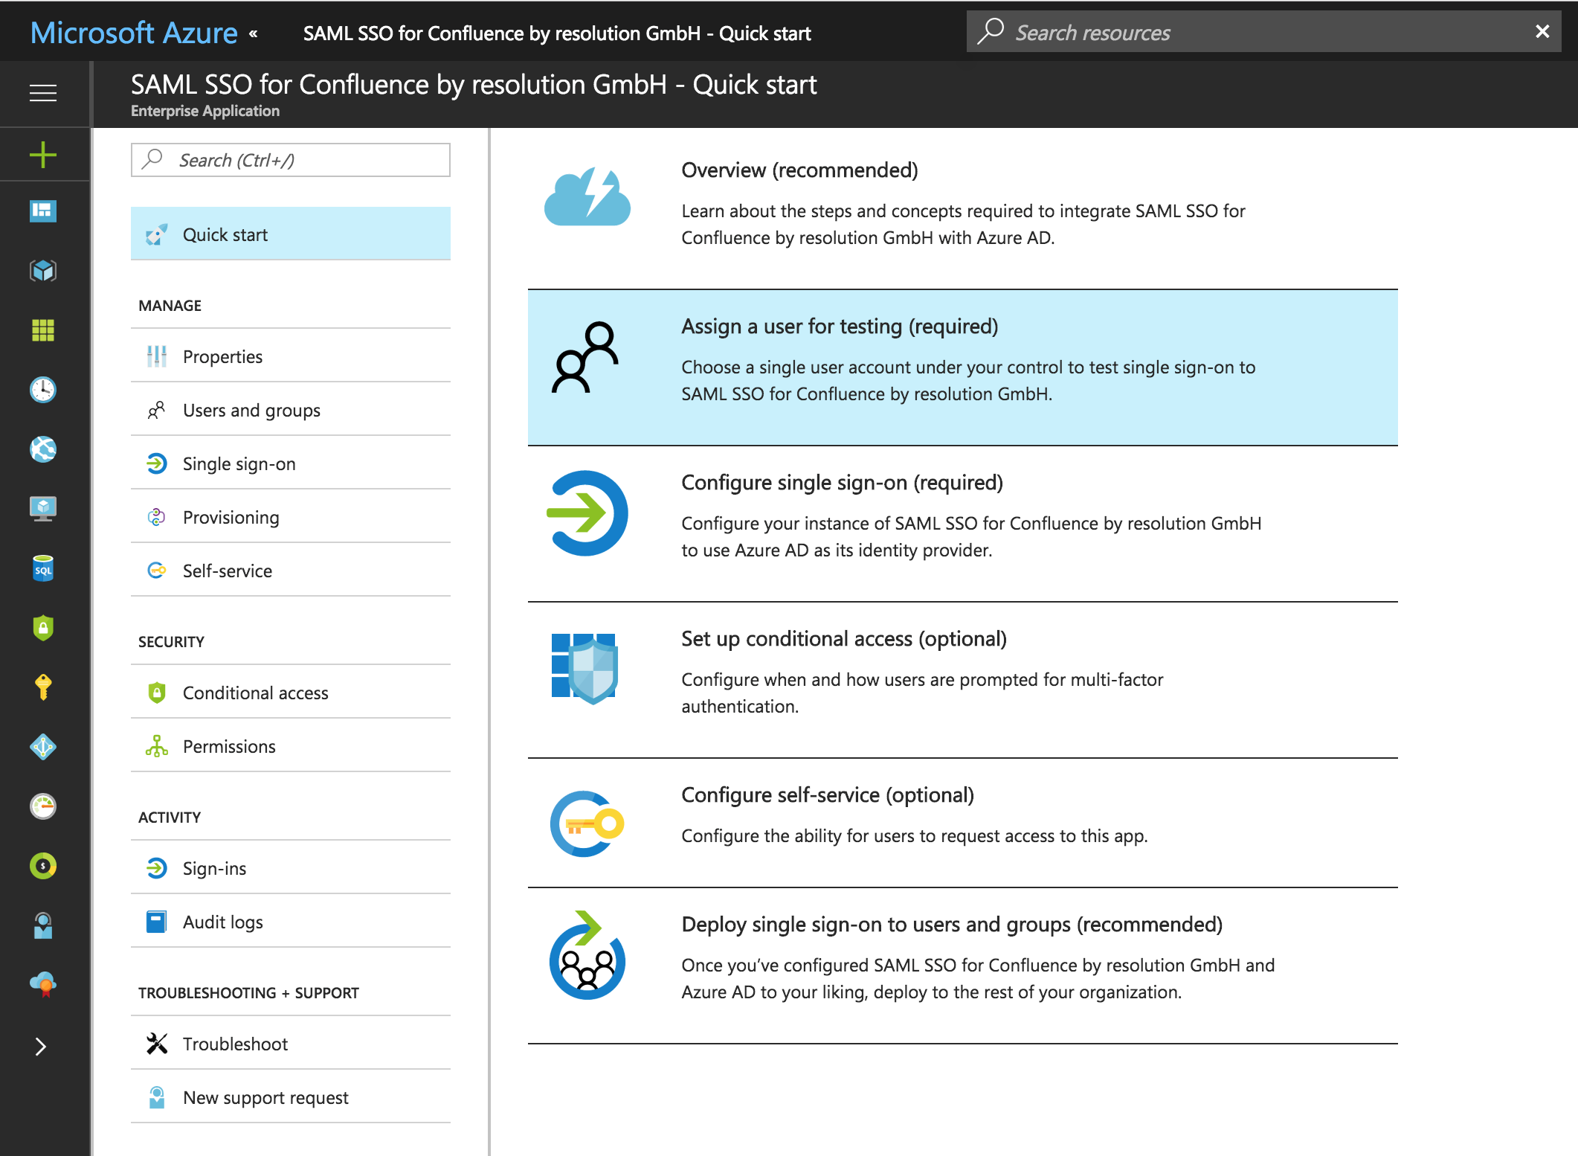Click the yellow key icon in sidebar
The height and width of the screenshot is (1156, 1578).
(x=43, y=687)
